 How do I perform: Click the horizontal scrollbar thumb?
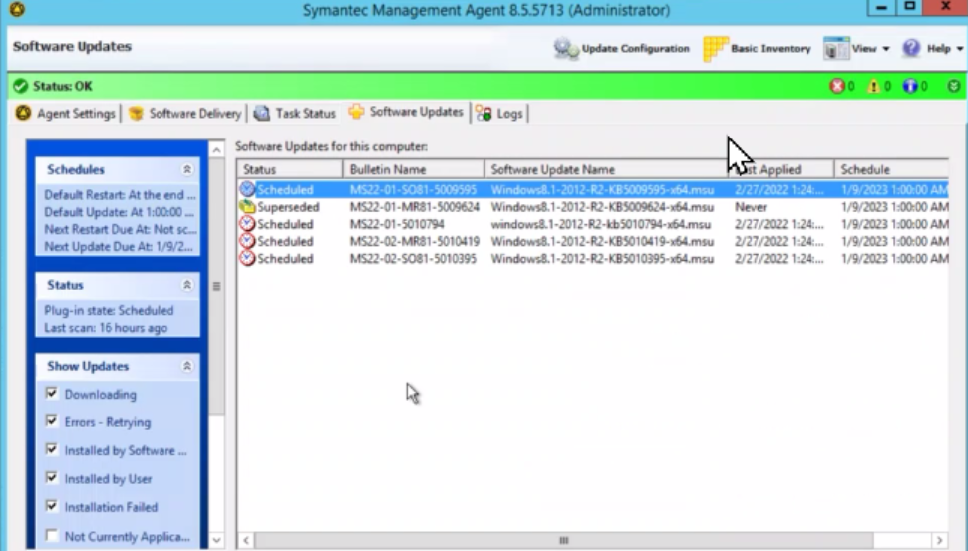tap(563, 540)
